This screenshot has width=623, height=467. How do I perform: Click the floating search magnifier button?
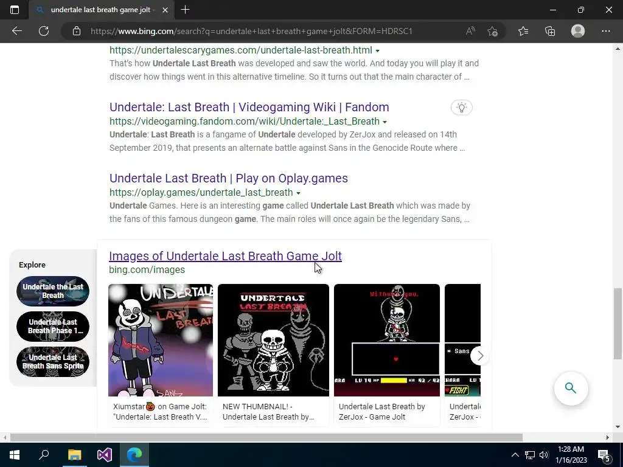coord(571,388)
